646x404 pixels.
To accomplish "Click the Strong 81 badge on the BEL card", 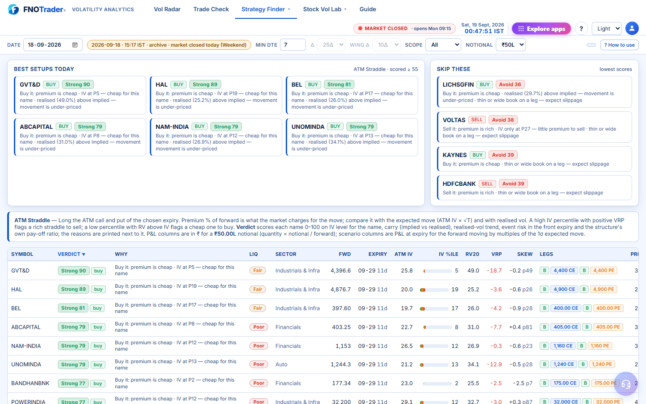I will (339, 84).
